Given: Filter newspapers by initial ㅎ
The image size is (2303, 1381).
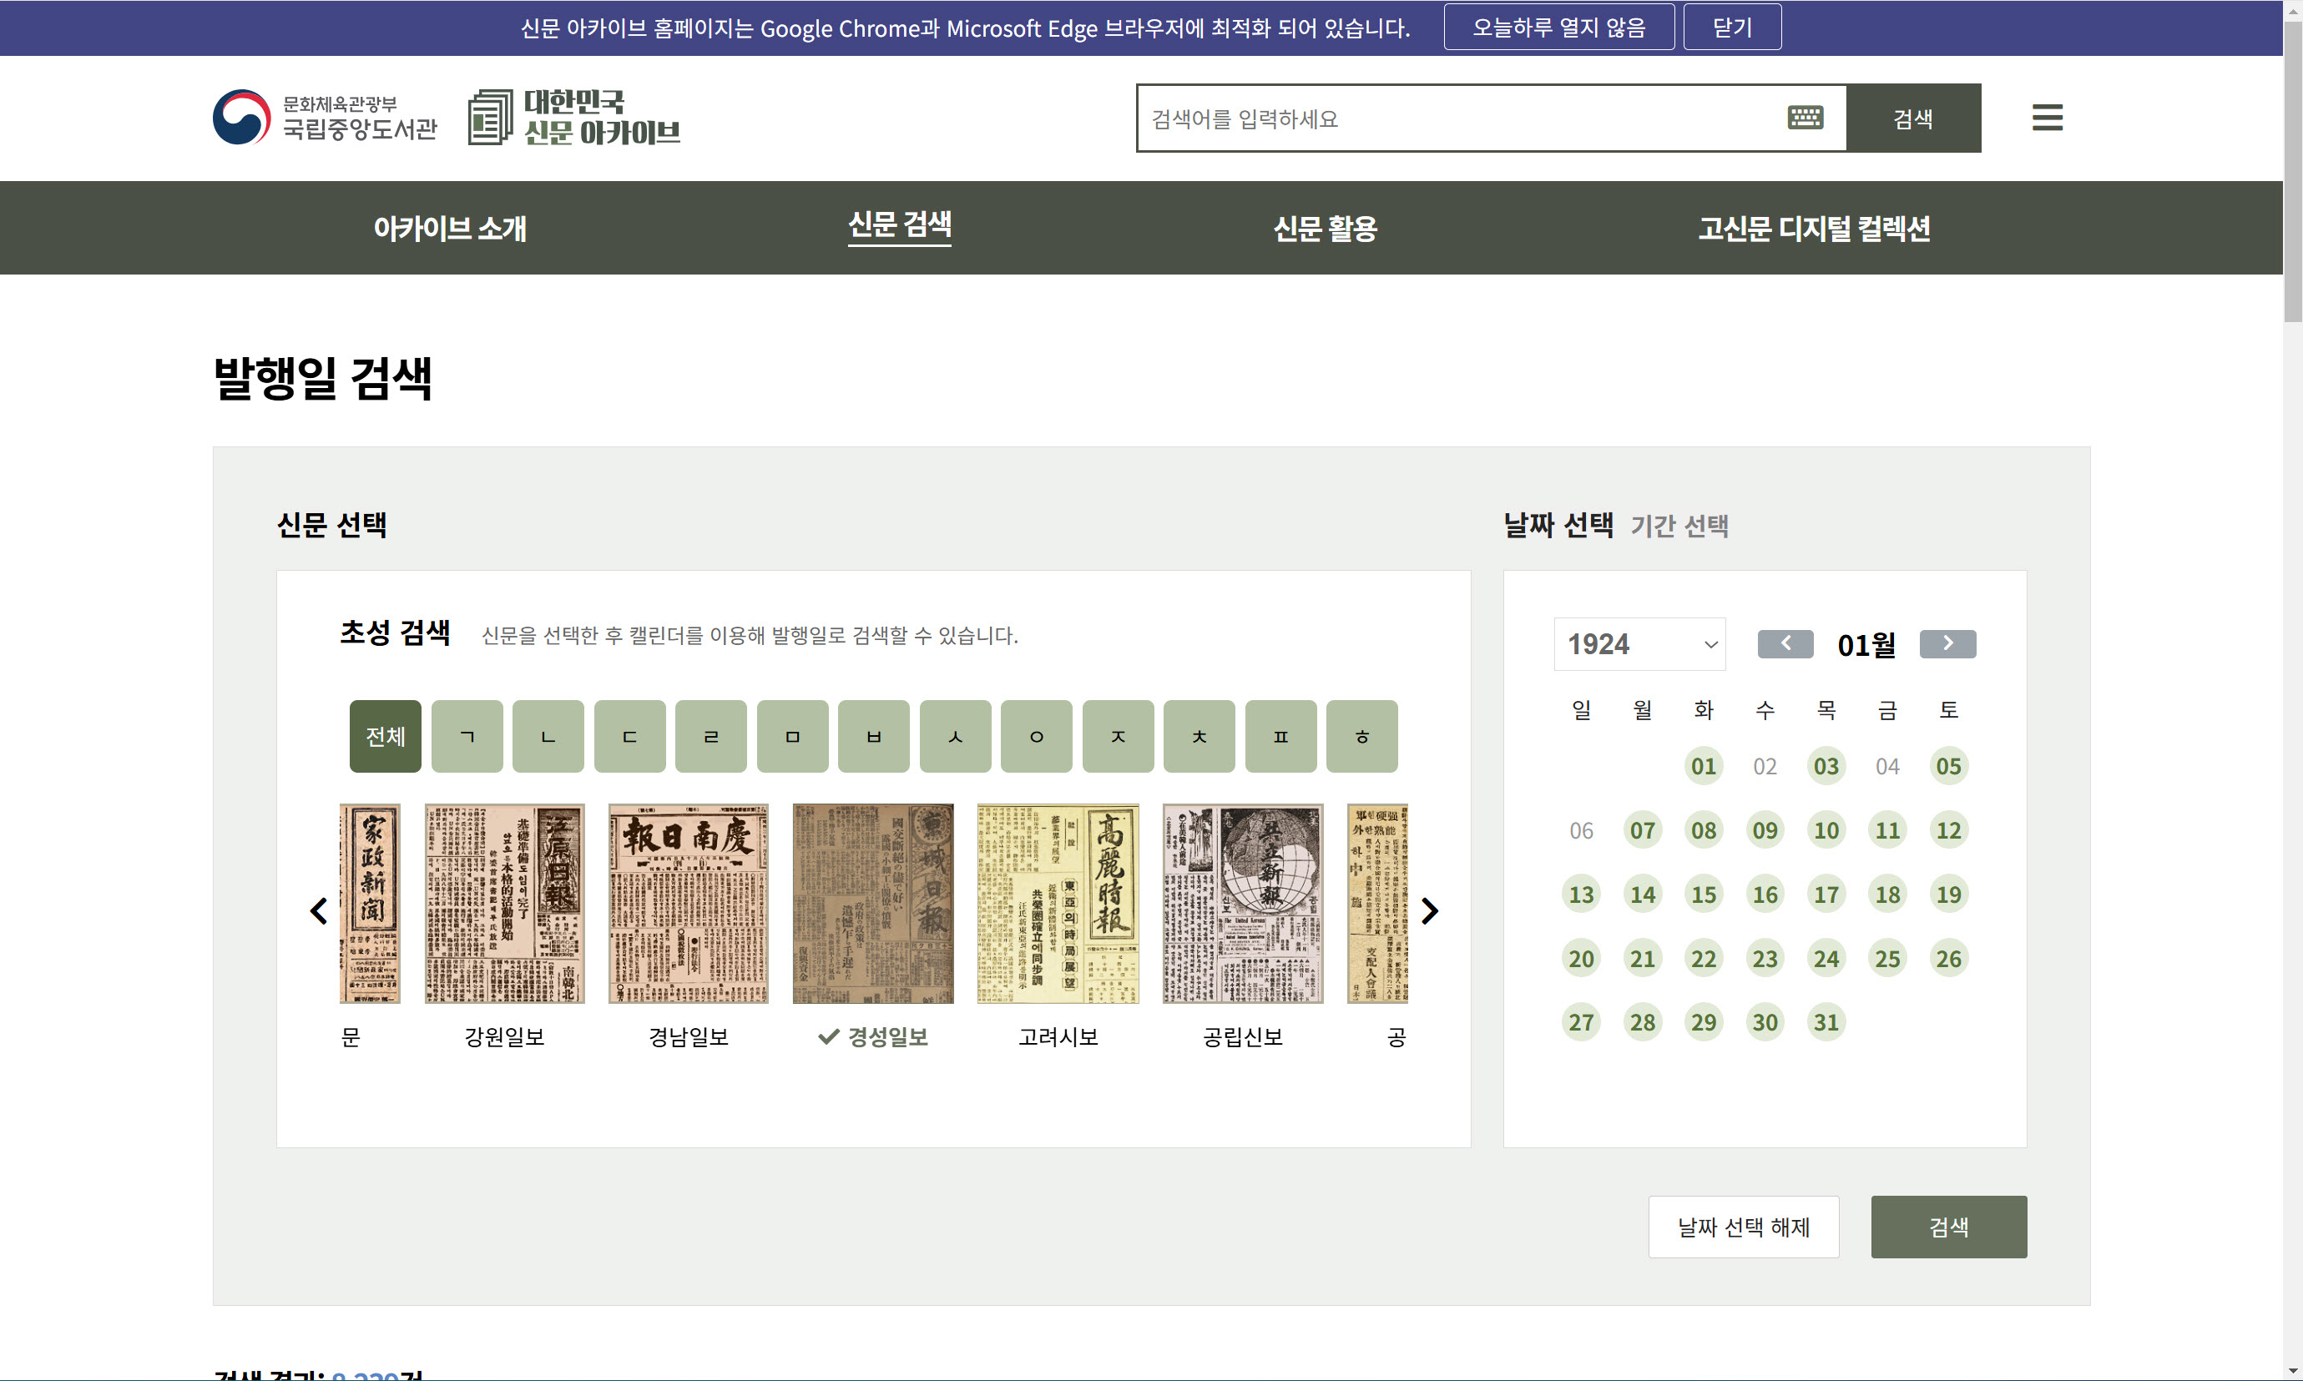Looking at the screenshot, I should [x=1361, y=736].
